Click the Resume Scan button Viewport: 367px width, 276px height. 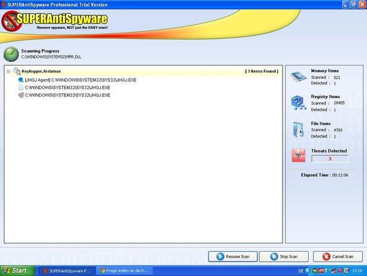233,257
